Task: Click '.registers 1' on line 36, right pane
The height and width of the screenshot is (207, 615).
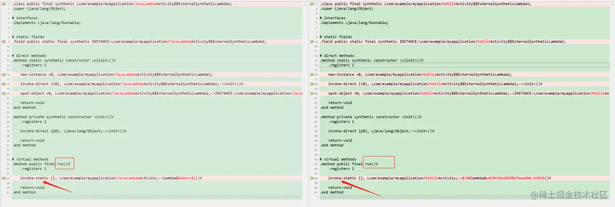Action: coord(341,169)
